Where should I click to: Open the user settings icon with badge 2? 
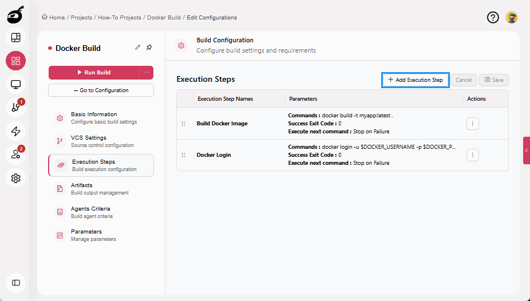(15, 155)
